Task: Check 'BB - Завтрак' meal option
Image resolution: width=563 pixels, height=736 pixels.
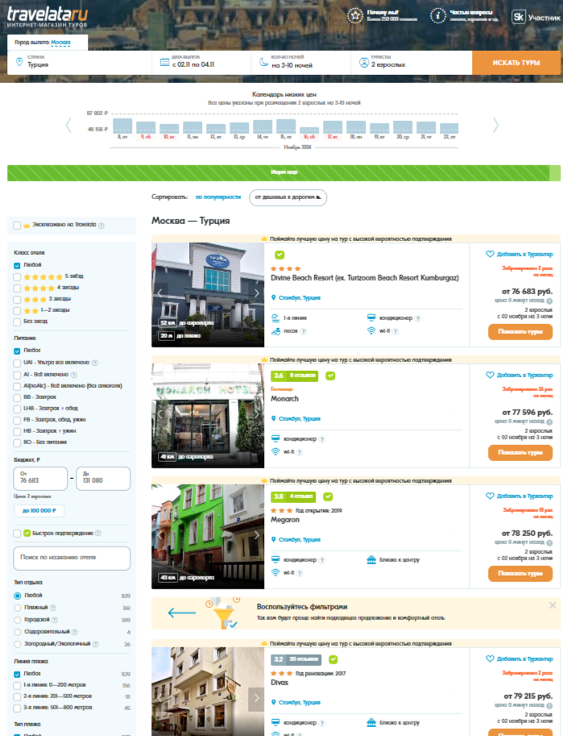Action: pos(18,397)
